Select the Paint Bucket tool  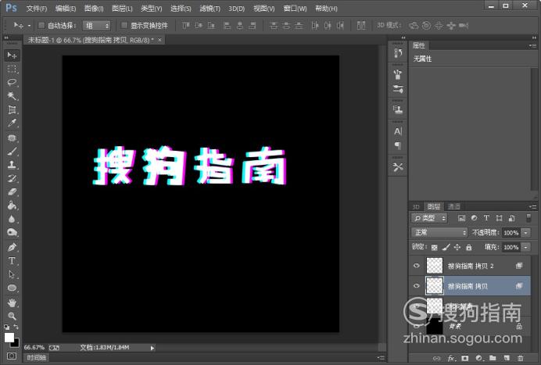pyautogui.click(x=12, y=206)
